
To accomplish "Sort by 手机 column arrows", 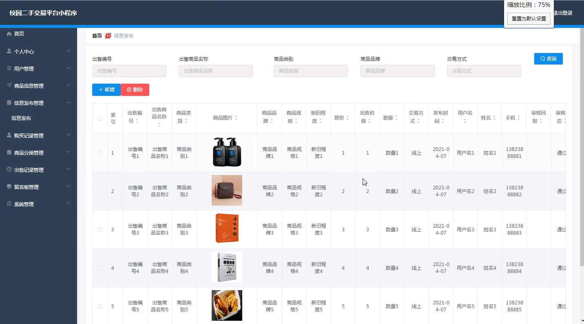I will coord(519,118).
